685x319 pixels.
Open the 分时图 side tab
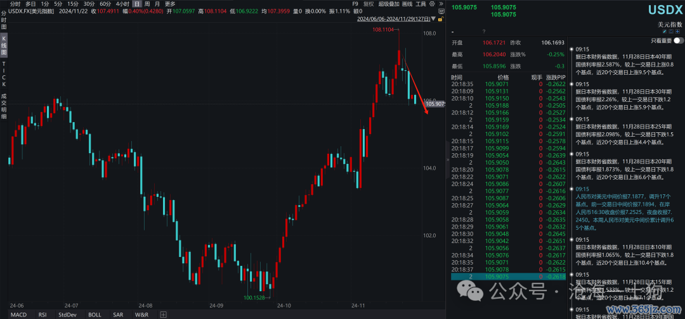coord(4,22)
